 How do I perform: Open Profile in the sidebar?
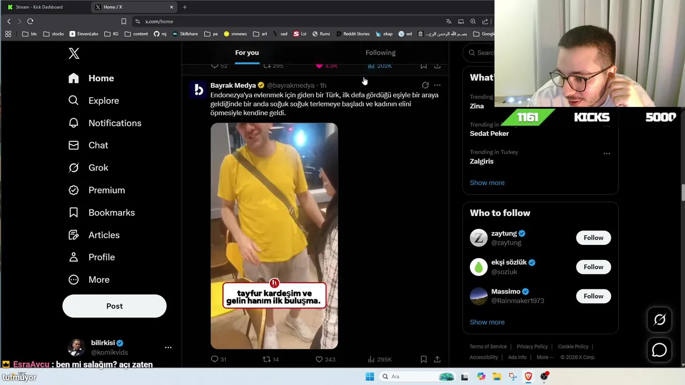point(92,257)
